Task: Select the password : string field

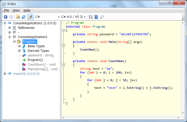Action: coord(41,55)
